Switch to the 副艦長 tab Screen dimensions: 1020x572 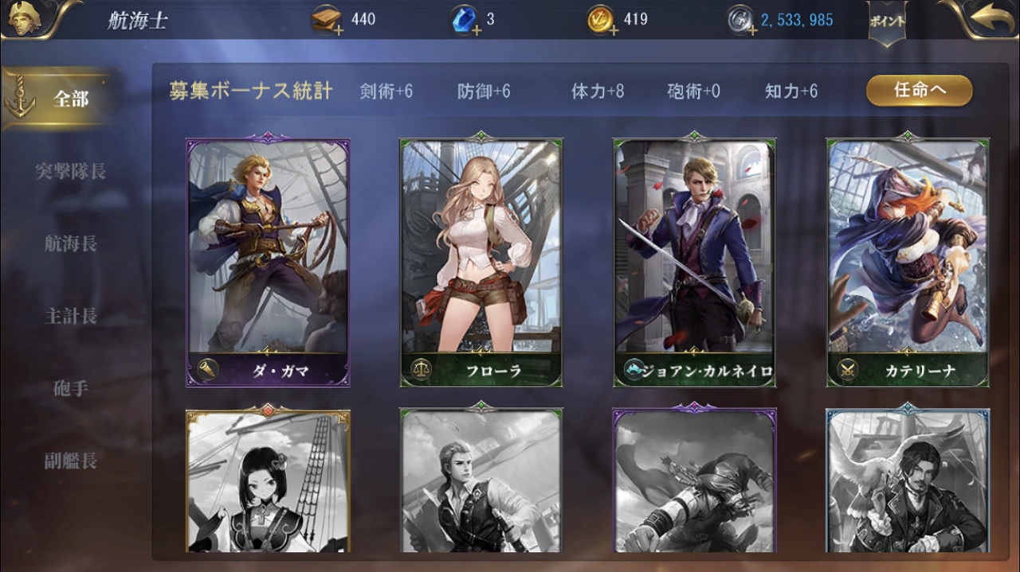tap(71, 461)
